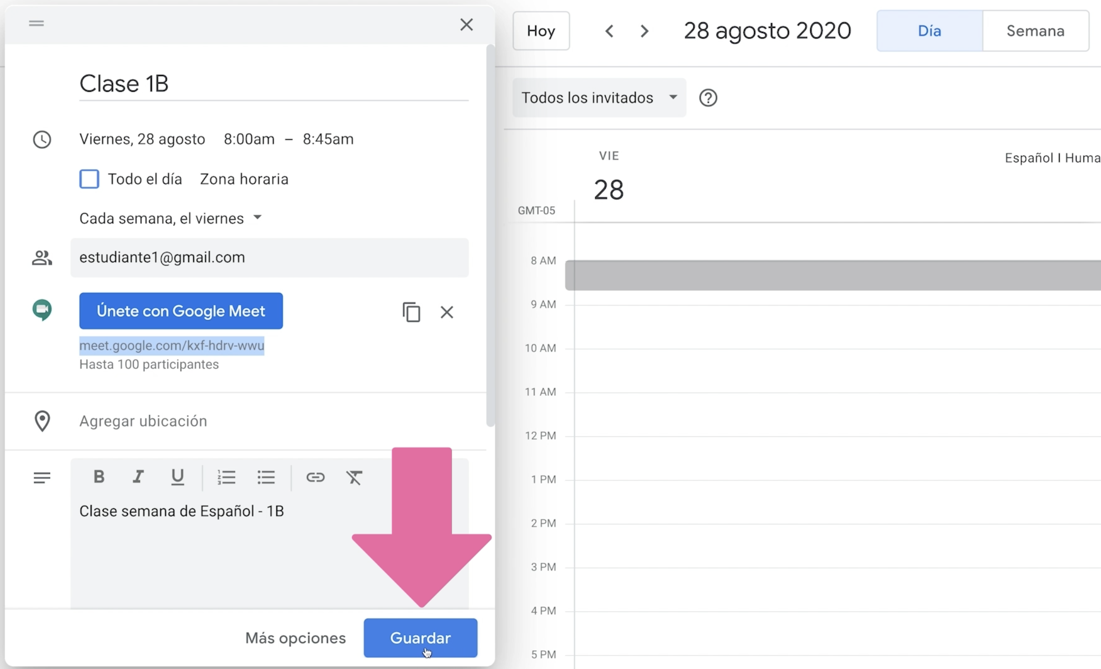Screen dimensions: 1101x669
Task: Click the insert link icon
Action: click(315, 477)
